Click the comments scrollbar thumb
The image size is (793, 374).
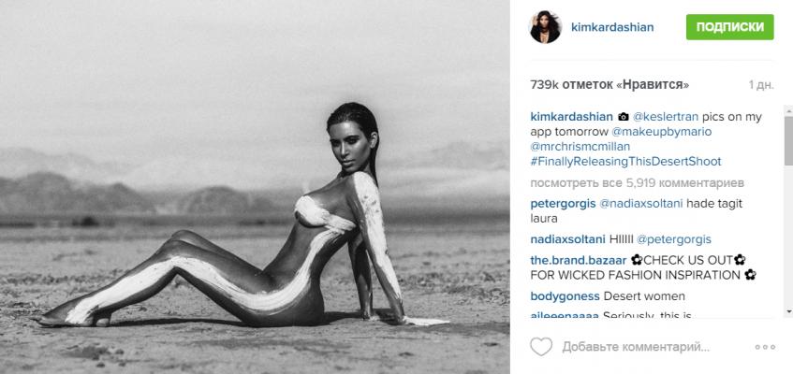(x=788, y=140)
